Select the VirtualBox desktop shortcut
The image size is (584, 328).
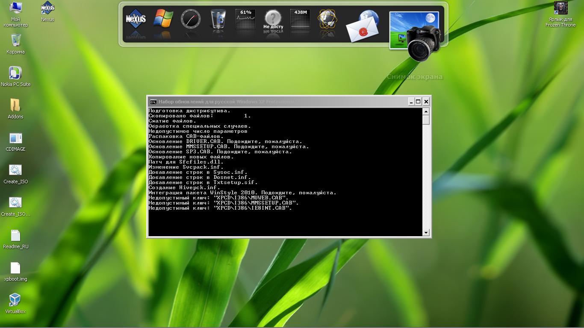(15, 300)
